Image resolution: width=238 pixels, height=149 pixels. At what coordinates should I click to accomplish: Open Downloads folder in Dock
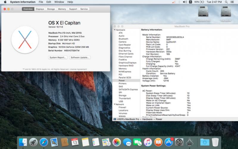(205, 142)
